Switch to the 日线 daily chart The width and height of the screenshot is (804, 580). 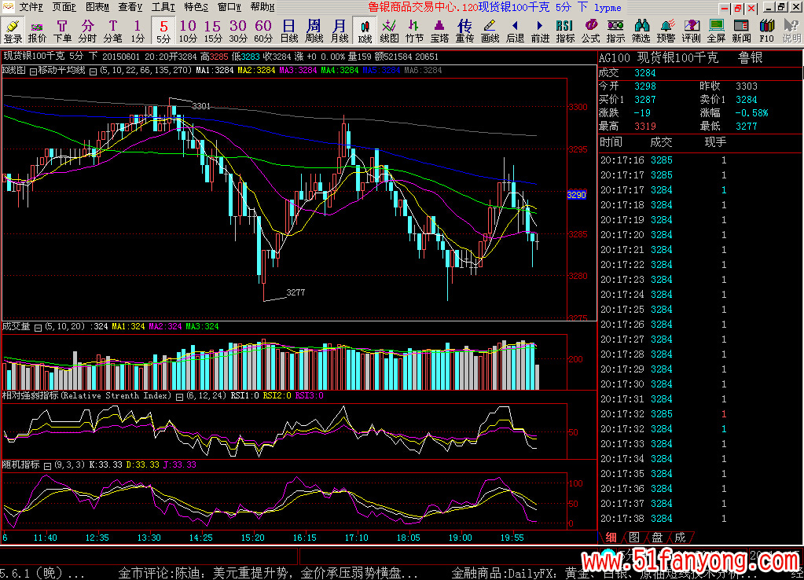[x=288, y=31]
